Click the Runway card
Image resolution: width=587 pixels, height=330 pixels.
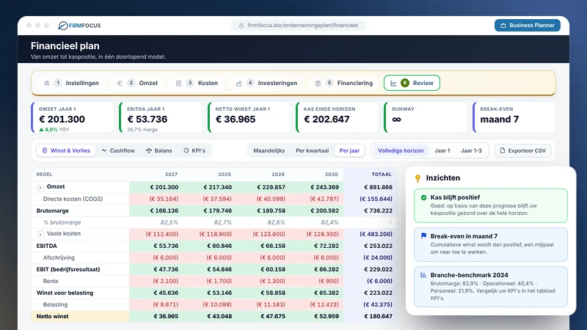pos(426,117)
